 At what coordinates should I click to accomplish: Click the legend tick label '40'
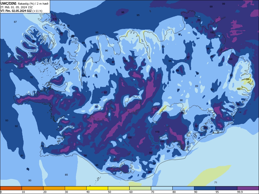pyautogui.click(x=88, y=192)
